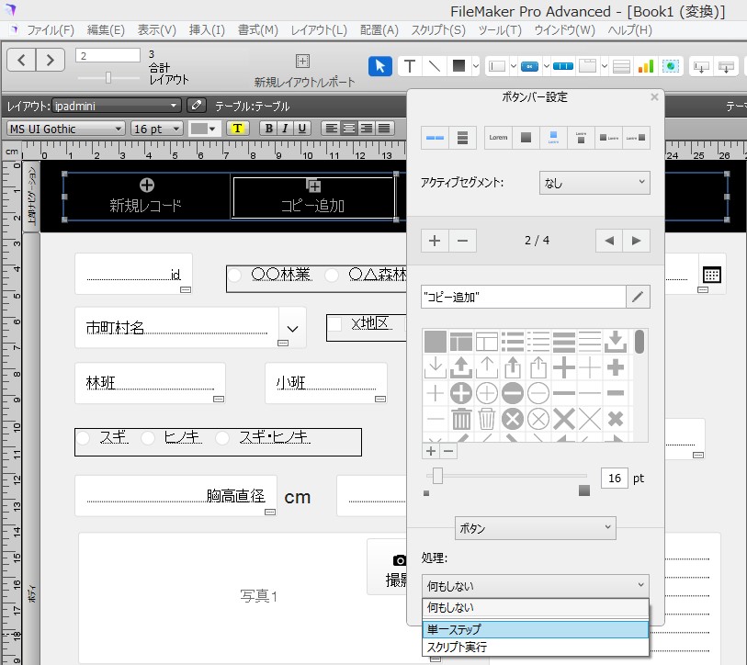Go to next segment arrow

(636, 241)
